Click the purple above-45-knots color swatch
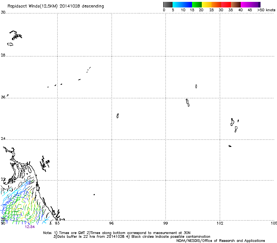Screen dimensions: 277x243 click(x=255, y=4)
